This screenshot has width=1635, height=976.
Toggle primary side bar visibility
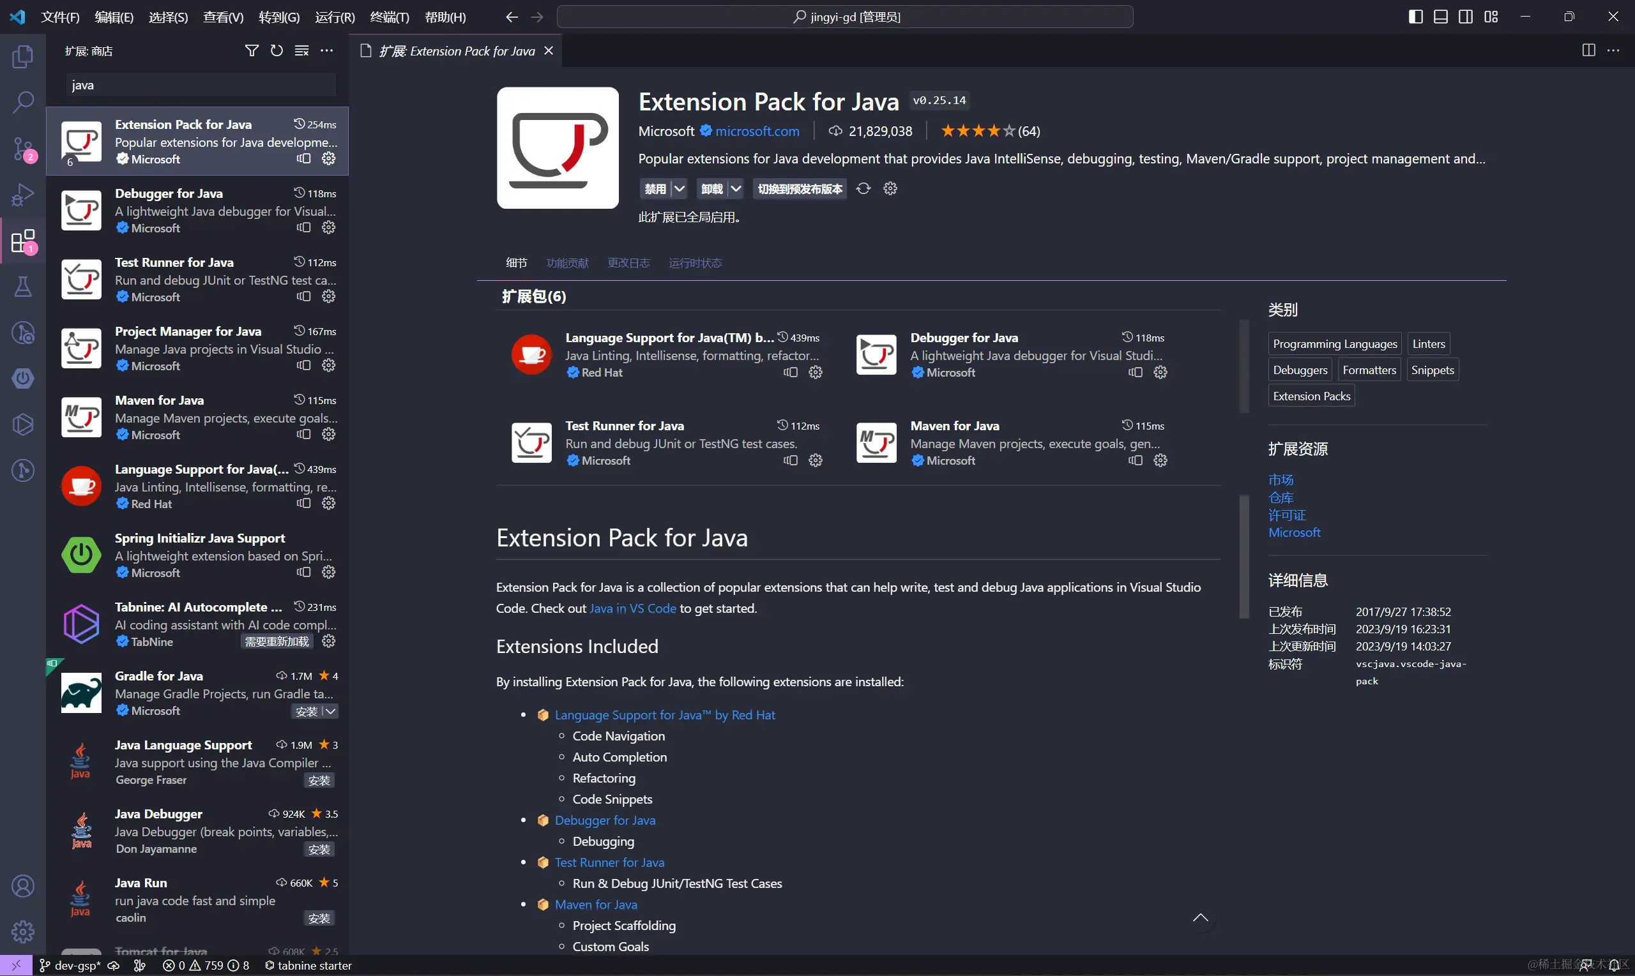point(1415,17)
